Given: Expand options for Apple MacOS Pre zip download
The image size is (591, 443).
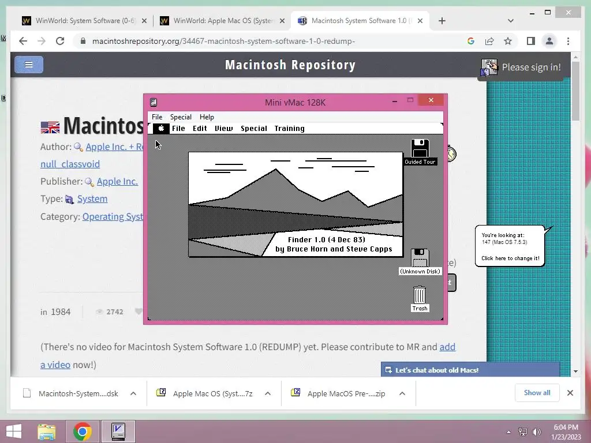Looking at the screenshot, I should [402, 393].
